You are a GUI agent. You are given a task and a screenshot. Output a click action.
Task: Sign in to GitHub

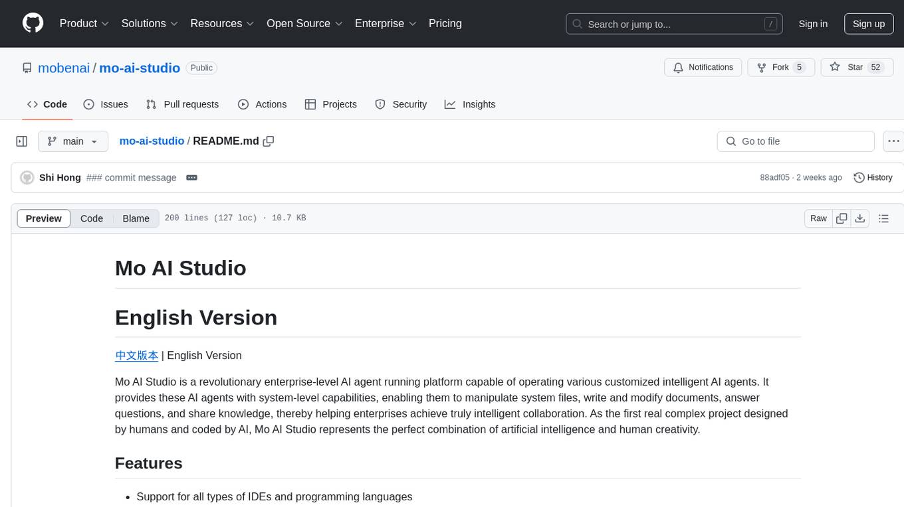click(x=813, y=24)
